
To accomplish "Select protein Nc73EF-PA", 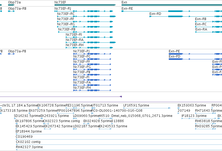I will point(82,83).
